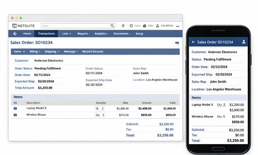258x155 pixels.
Task: Click the Laptop Model X quantity field
Action: tap(99, 109)
